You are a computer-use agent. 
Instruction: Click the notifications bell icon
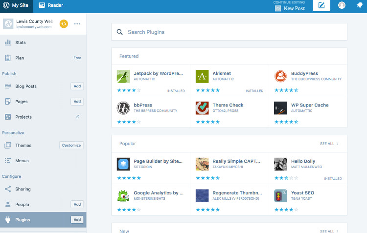(360, 5)
